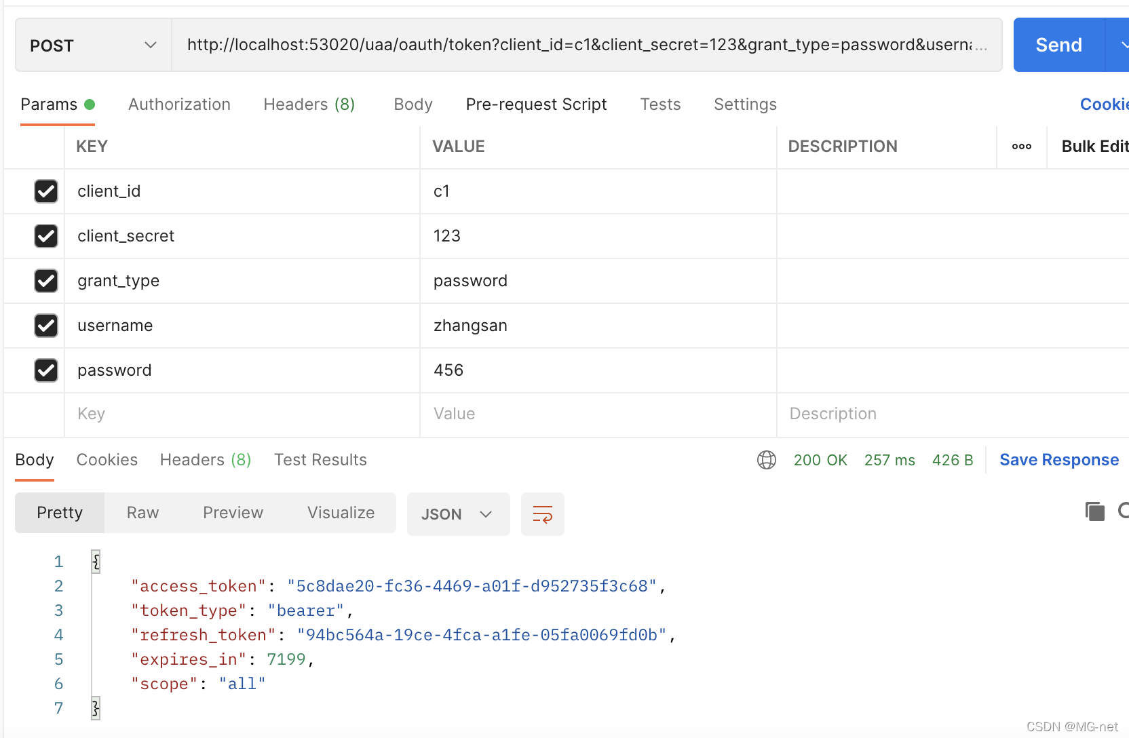Uncheck the client_secret parameter checkbox

coord(46,236)
